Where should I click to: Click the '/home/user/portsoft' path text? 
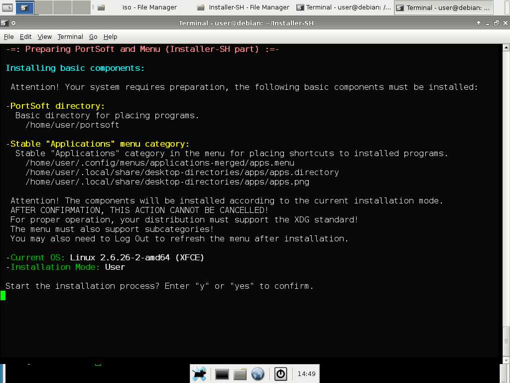coord(72,125)
